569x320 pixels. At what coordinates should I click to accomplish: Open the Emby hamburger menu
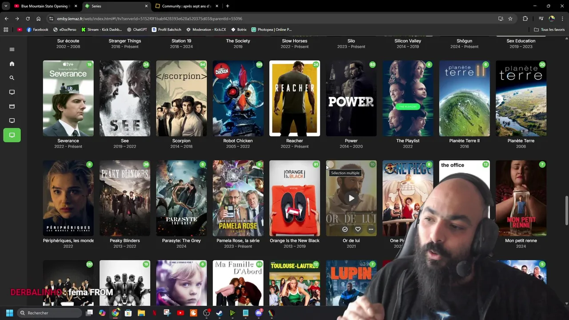click(x=12, y=49)
